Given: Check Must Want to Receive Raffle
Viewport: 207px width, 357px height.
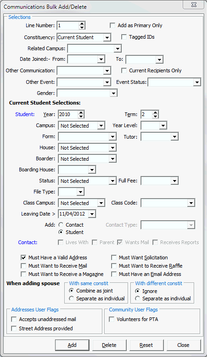Looking at the screenshot, I should [x=114, y=266].
